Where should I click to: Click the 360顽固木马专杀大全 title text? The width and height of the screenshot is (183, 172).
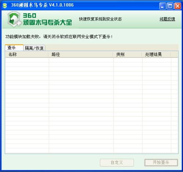48,19
